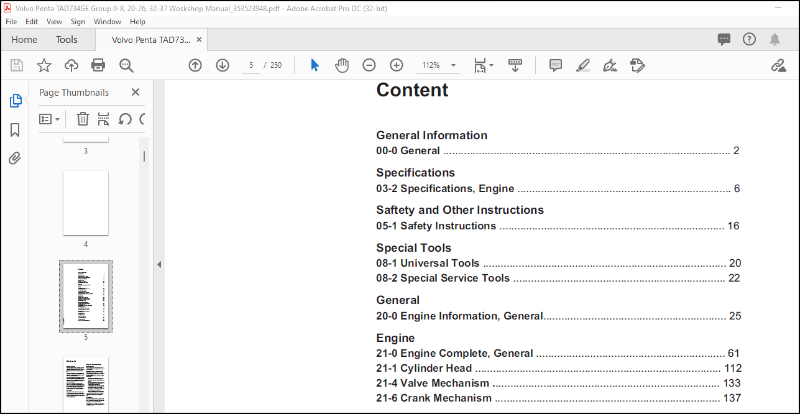Click the scrolling mode keyboard icon
The image size is (800, 414).
coord(515,65)
